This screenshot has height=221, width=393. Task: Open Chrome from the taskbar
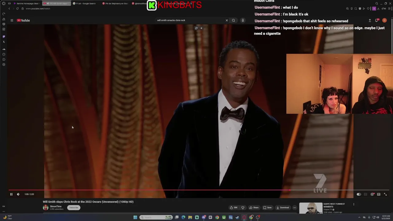pyautogui.click(x=217, y=217)
